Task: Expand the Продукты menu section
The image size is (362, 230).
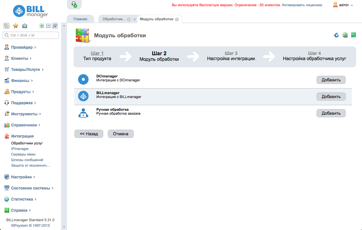Action: (33, 92)
